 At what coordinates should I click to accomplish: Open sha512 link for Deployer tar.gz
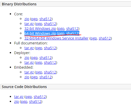tap(50, 63)
